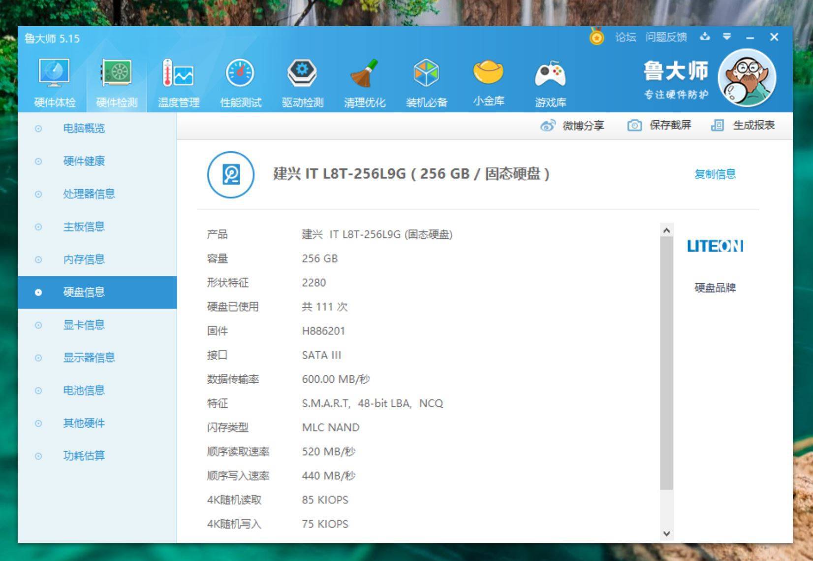Click the 520 MB/秒 read speed value
The height and width of the screenshot is (561, 813).
[328, 452]
